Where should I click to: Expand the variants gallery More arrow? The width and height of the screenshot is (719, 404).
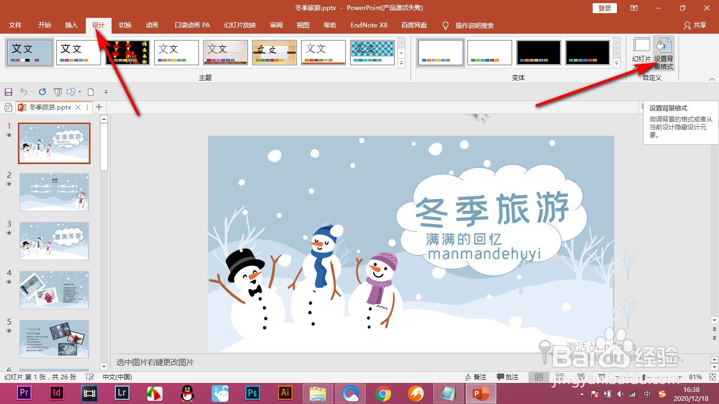click(617, 64)
